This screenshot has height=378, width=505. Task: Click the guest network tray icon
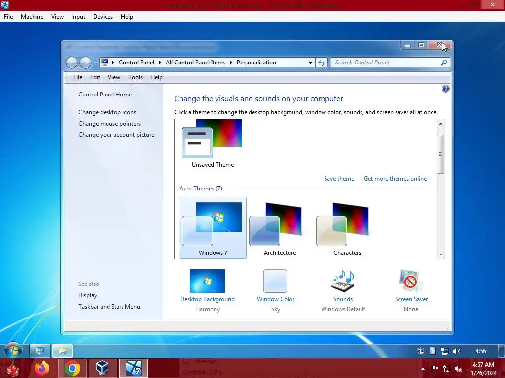coord(444,351)
